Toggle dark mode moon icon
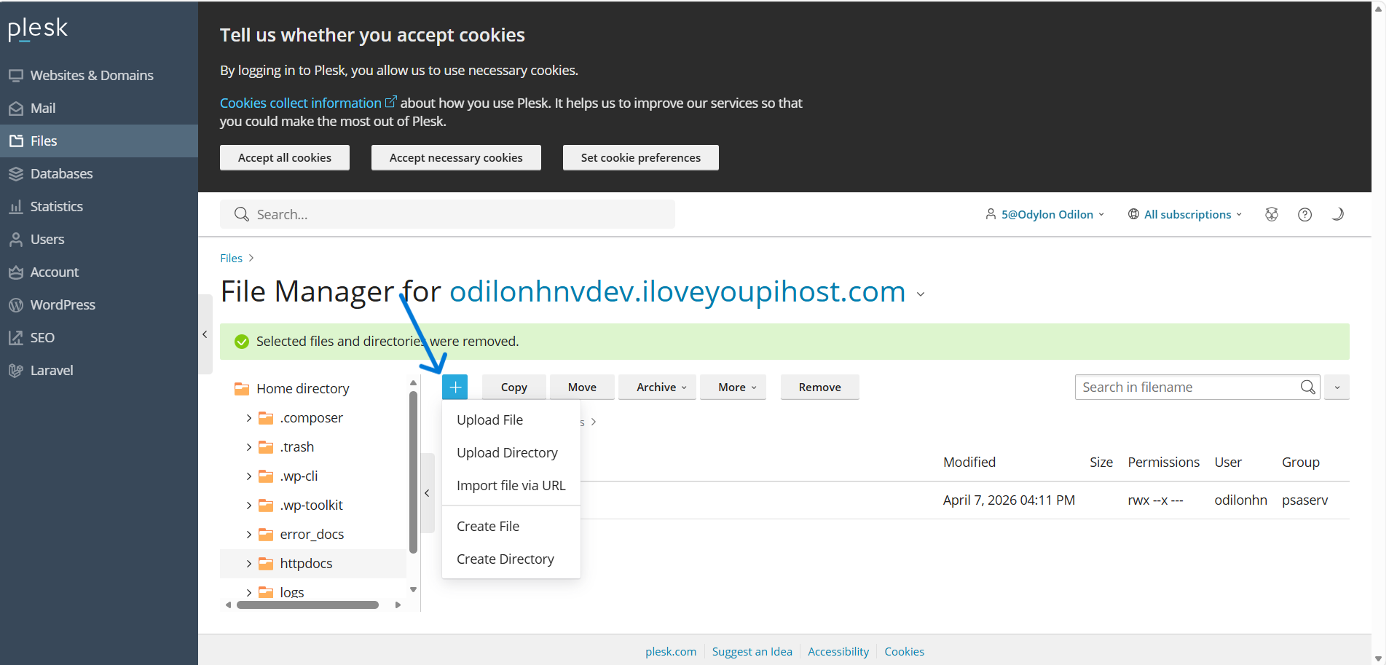Screen dimensions: 1389x665 [x=1337, y=214]
